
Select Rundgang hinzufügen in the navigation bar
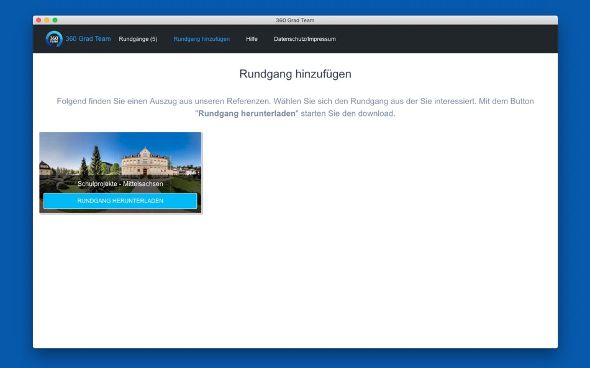201,39
